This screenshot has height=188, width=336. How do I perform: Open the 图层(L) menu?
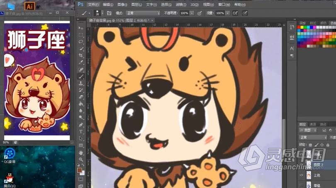(136, 5)
